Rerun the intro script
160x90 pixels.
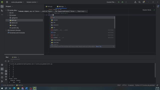tap(5, 61)
